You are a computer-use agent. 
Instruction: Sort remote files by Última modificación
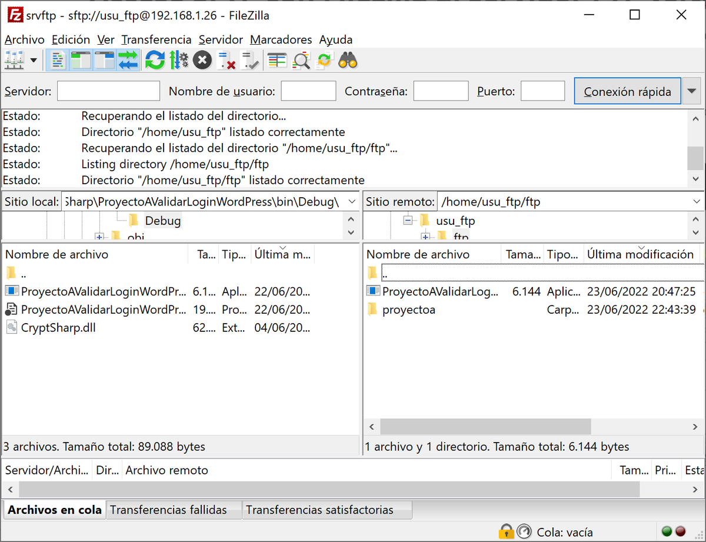pos(640,254)
